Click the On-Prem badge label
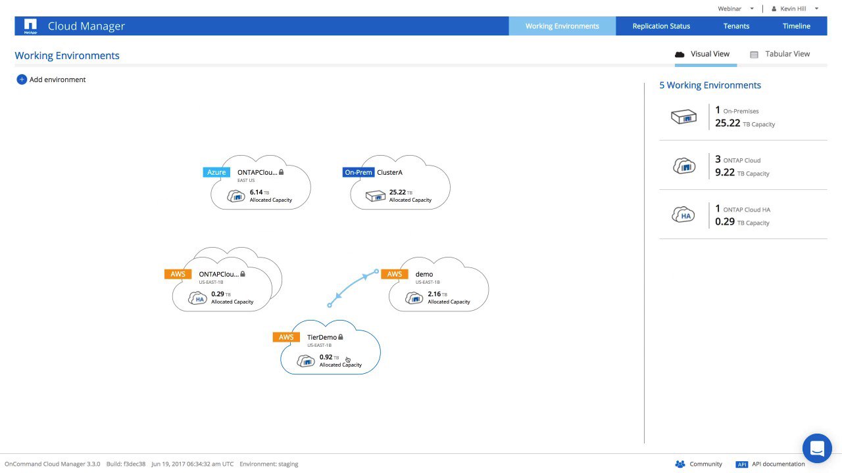842x473 pixels. click(359, 172)
